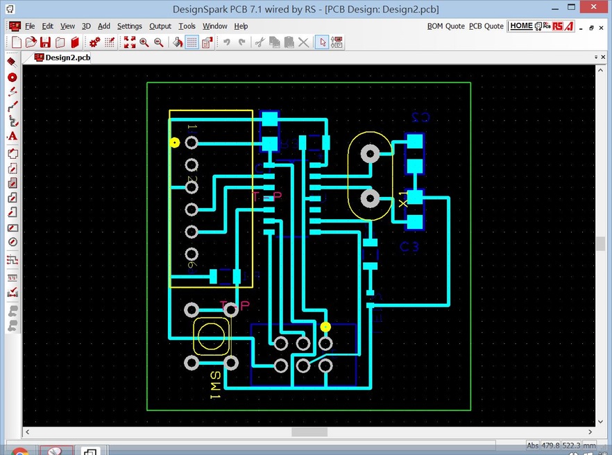The width and height of the screenshot is (612, 455).
Task: Open the 3D menu
Action: (x=86, y=26)
